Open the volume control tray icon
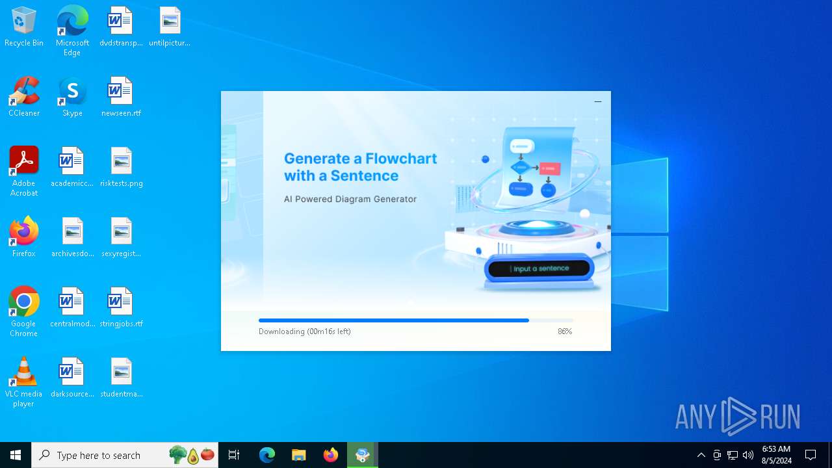832x468 pixels. (x=748, y=455)
